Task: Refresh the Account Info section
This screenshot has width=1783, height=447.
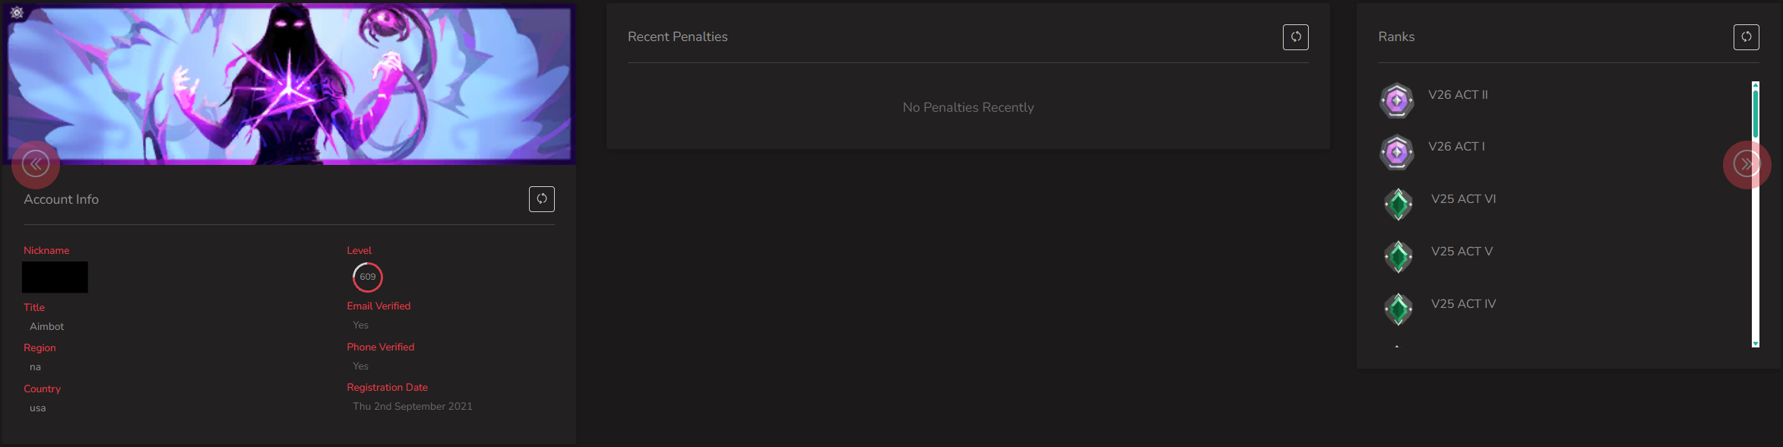Action: click(541, 199)
